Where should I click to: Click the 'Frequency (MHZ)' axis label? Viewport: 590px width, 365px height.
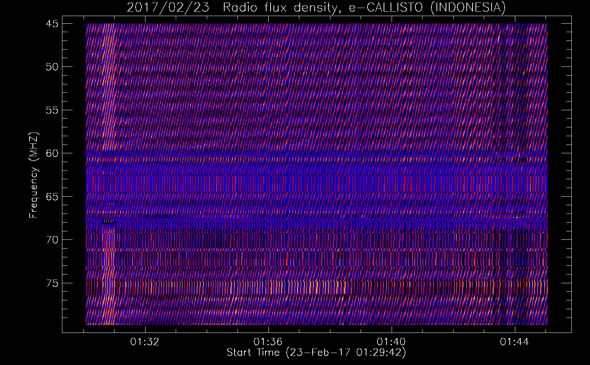pos(34,175)
